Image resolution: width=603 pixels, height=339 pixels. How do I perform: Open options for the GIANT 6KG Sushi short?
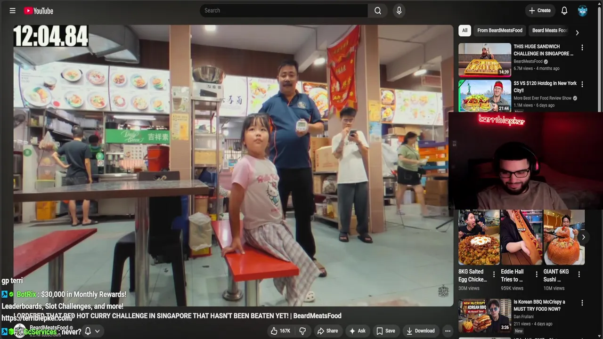[x=579, y=274]
